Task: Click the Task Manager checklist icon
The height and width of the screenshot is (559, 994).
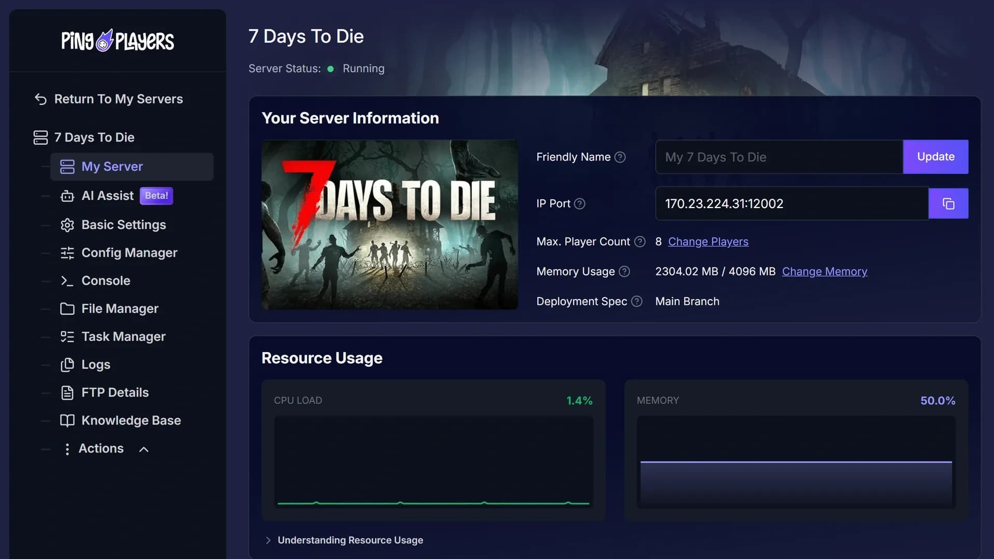Action: [67, 336]
